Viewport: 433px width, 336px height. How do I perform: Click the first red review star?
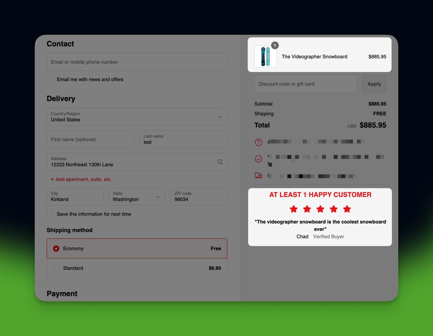tap(294, 209)
